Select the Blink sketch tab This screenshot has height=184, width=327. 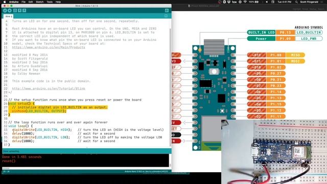pos(9,16)
